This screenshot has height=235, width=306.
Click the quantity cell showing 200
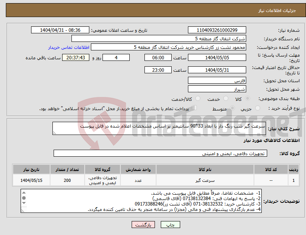[67, 180]
